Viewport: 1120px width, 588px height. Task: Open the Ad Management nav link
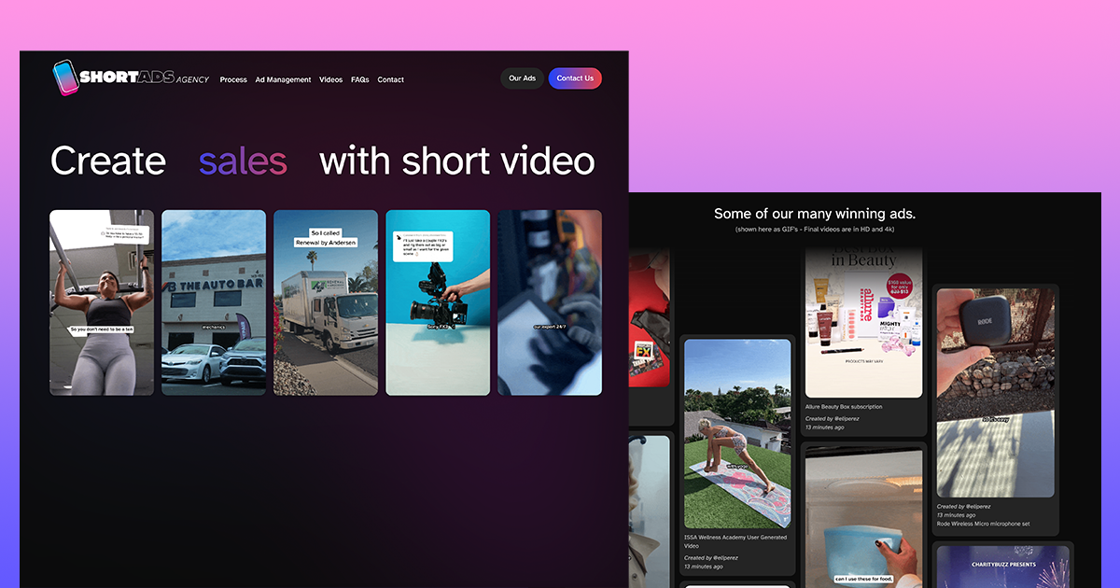pos(283,79)
